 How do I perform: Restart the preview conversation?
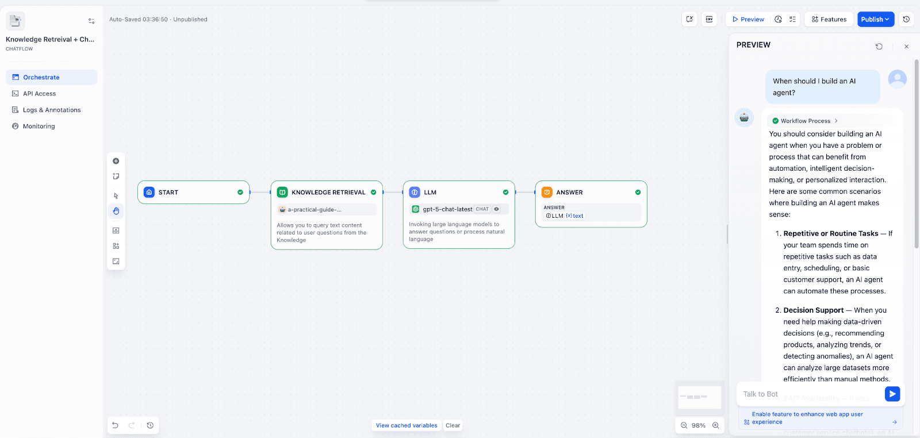point(879,47)
